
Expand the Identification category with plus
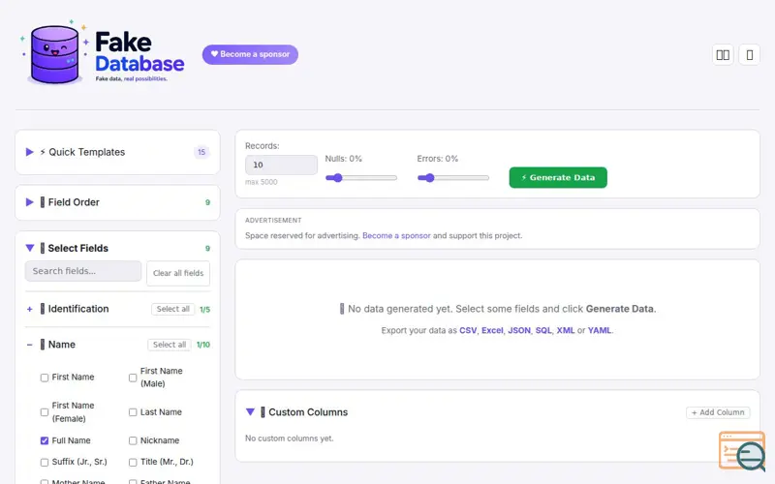point(30,309)
